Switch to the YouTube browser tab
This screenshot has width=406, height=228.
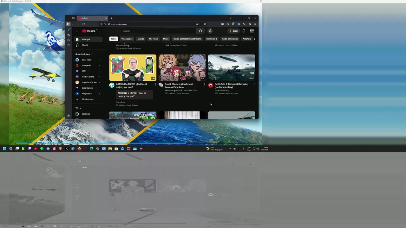coord(92,18)
